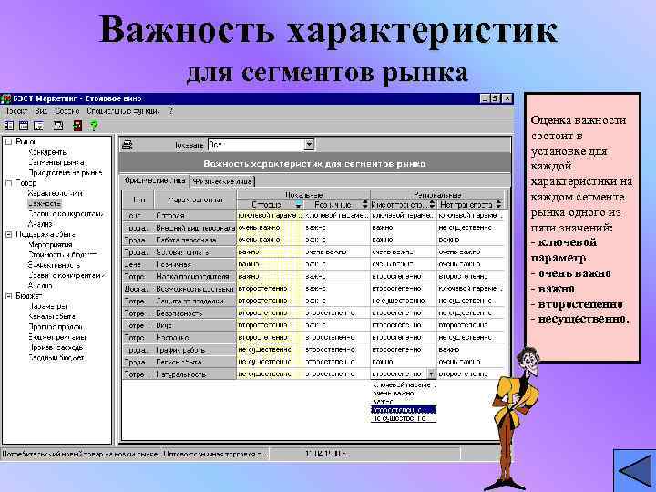Select Мероприятия in the tree
Viewport: 656px width, 492px height.
click(50, 245)
